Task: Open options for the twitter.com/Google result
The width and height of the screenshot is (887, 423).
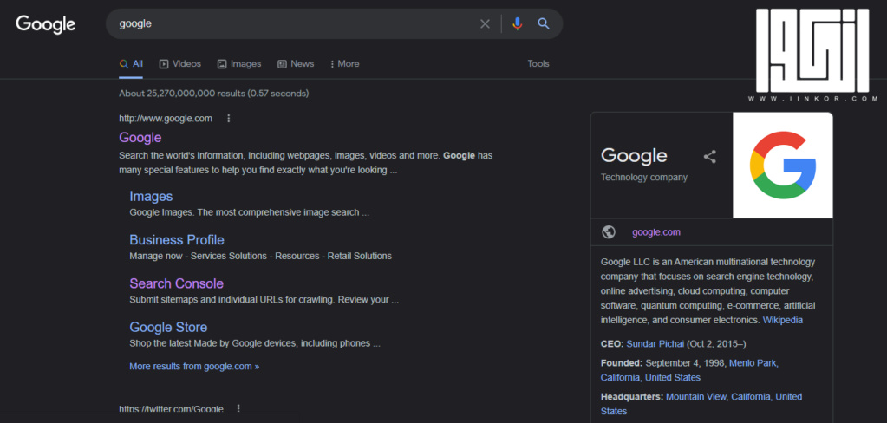Action: point(238,408)
